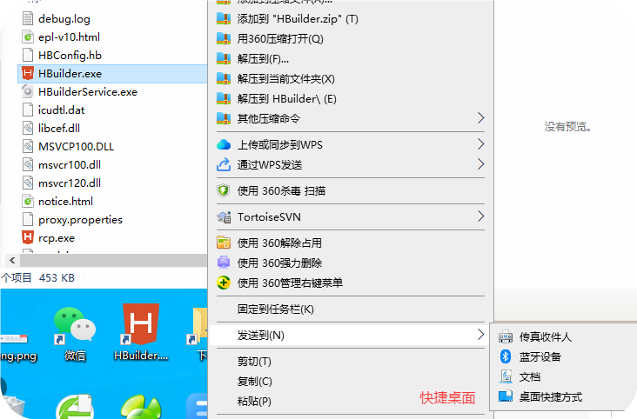Click the HBConfig.hb file icon
The image size is (637, 419).
pos(28,56)
